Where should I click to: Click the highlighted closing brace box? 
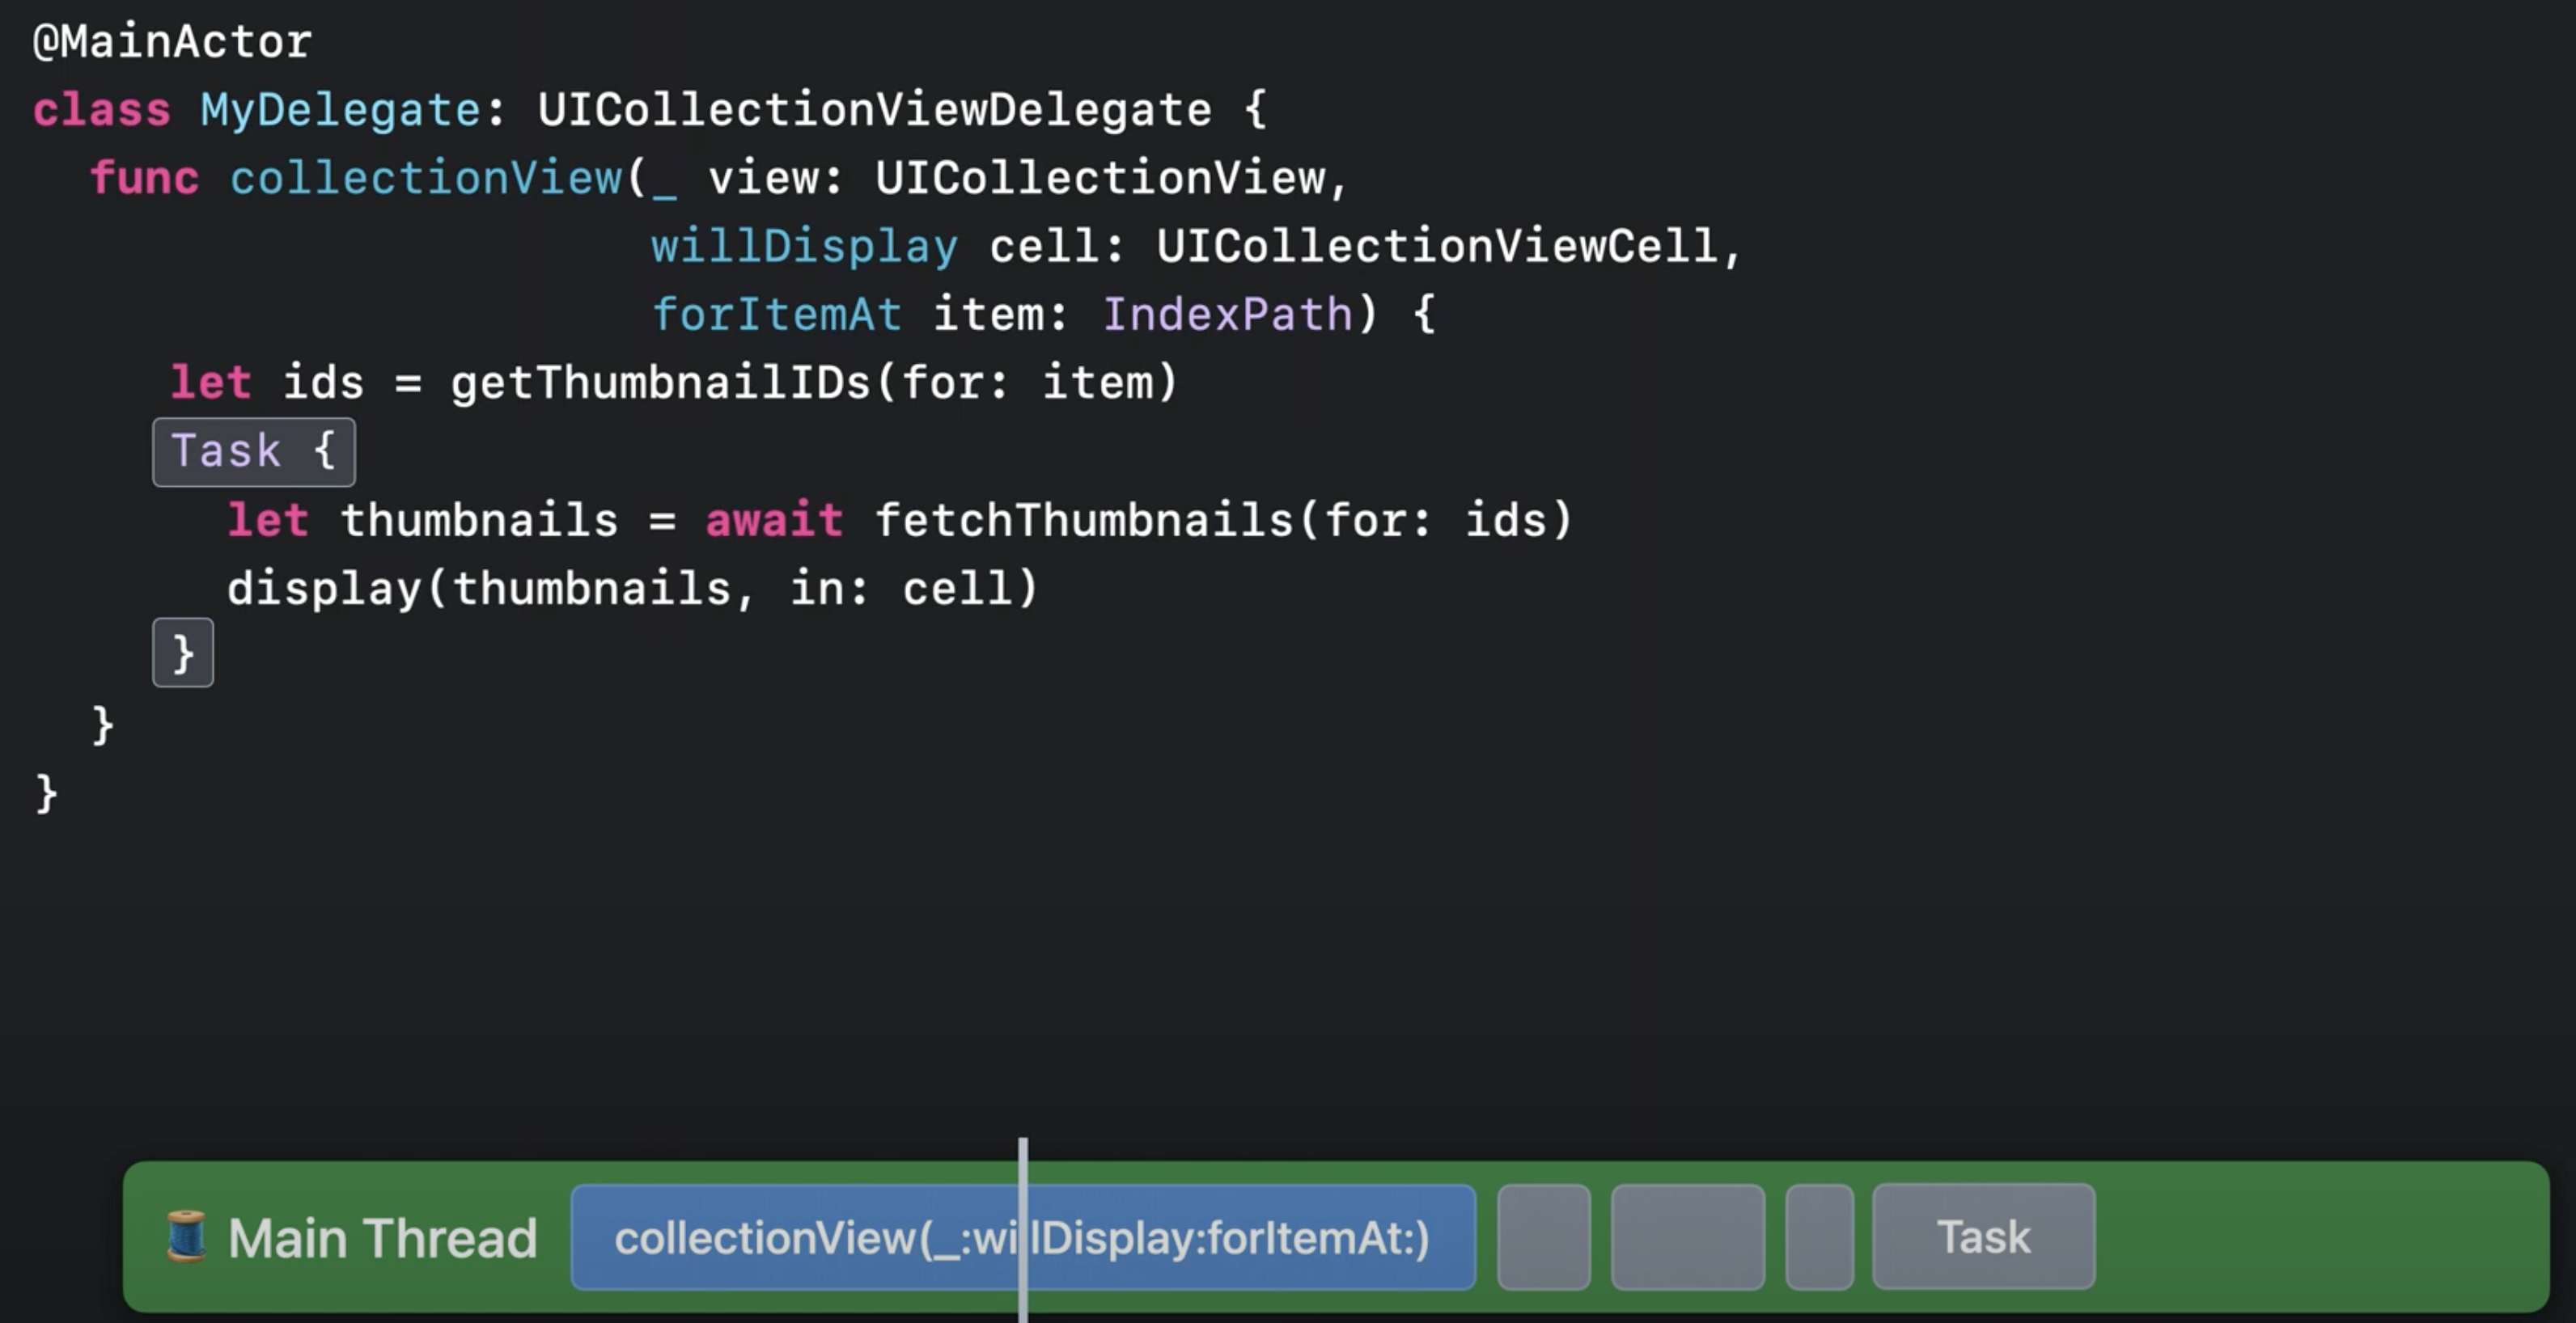(183, 653)
